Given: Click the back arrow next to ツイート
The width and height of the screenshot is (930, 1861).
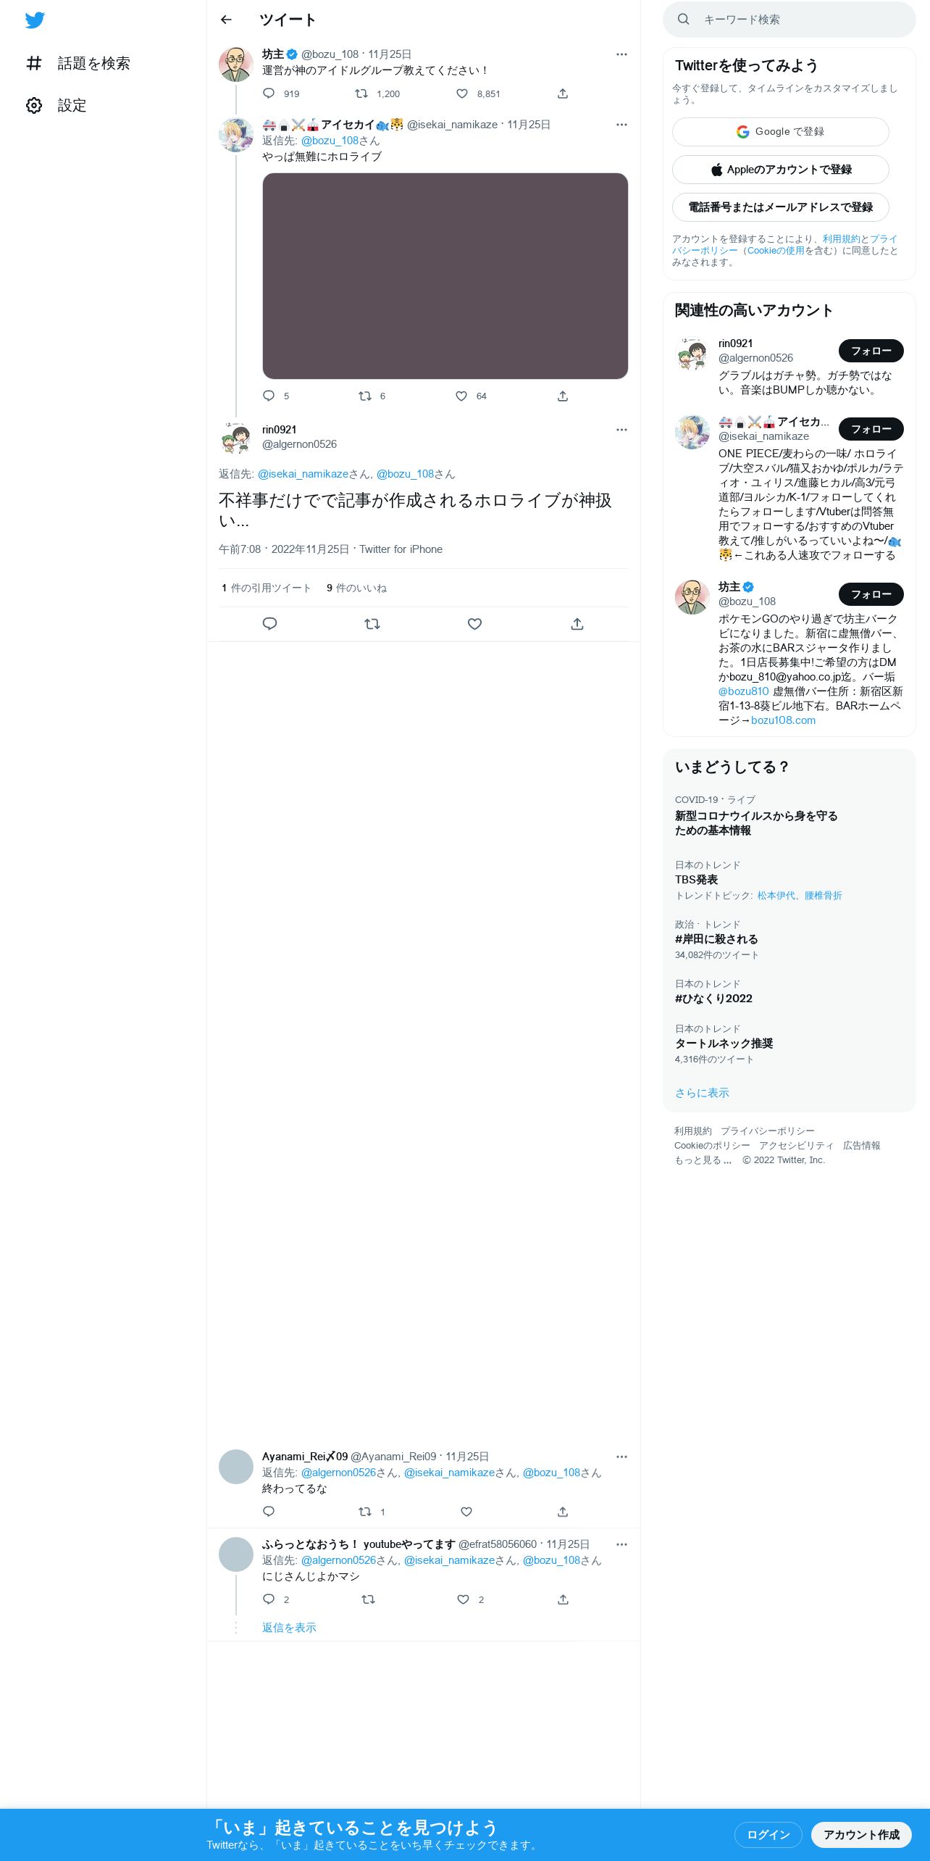Looking at the screenshot, I should click(226, 20).
